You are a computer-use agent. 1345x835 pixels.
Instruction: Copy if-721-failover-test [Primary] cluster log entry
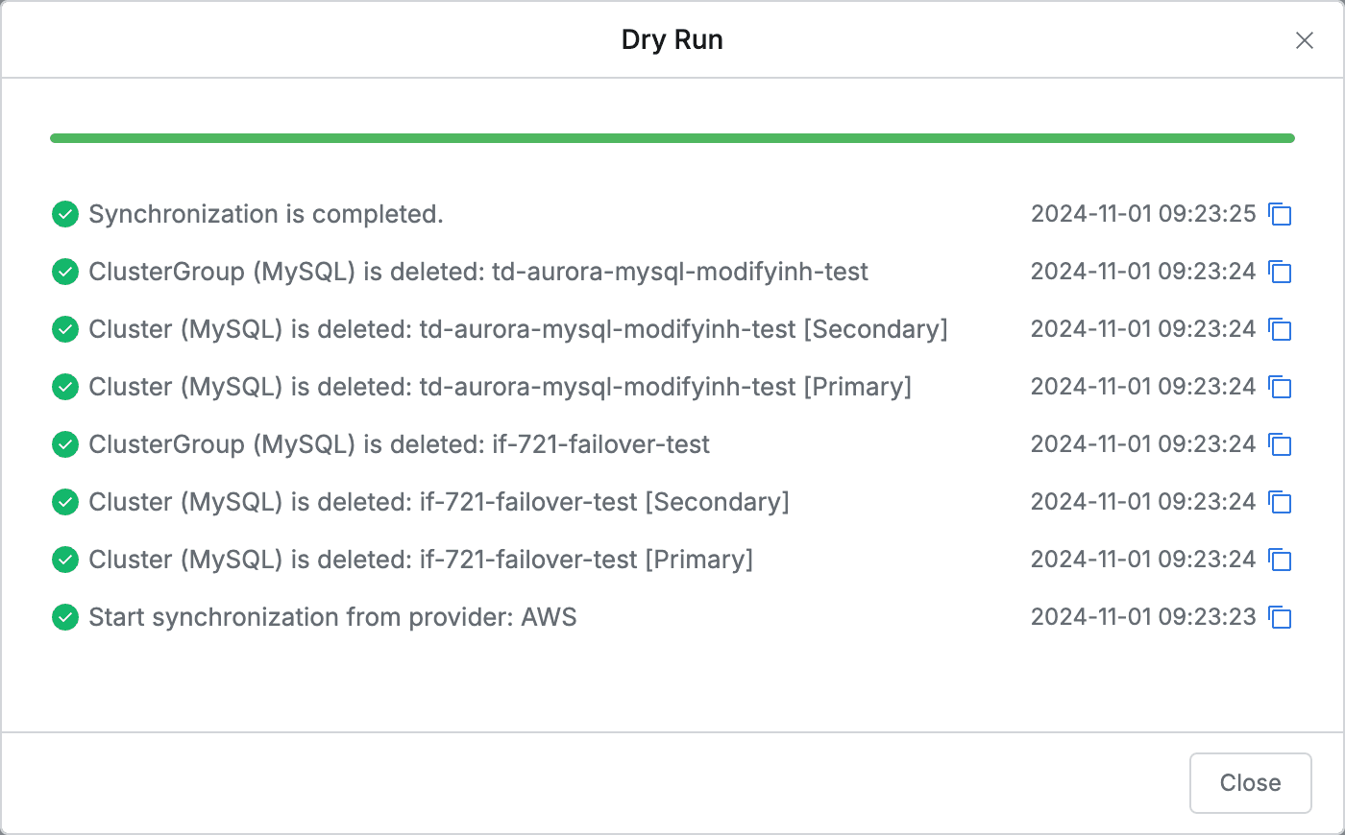(x=1280, y=560)
